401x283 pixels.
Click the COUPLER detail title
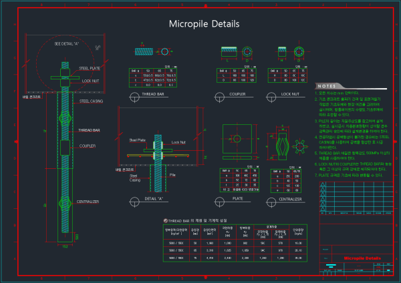237,94
